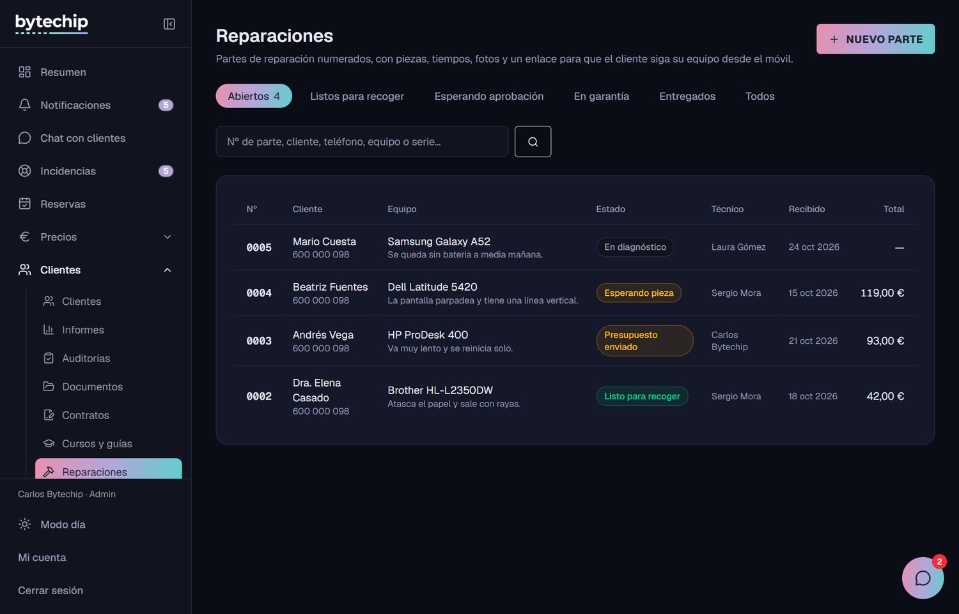Click the NUEVO PARTE button
The width and height of the screenshot is (959, 614).
[x=875, y=39]
